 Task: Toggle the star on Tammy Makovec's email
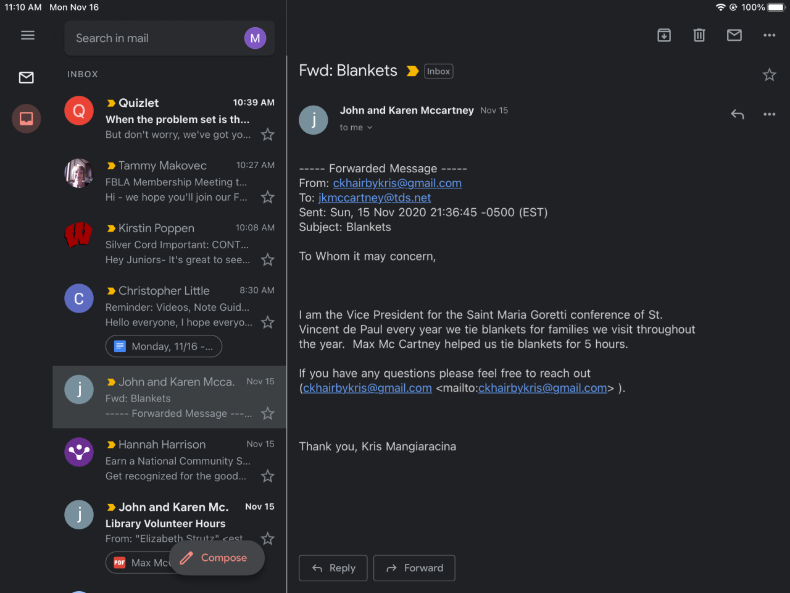coord(267,197)
